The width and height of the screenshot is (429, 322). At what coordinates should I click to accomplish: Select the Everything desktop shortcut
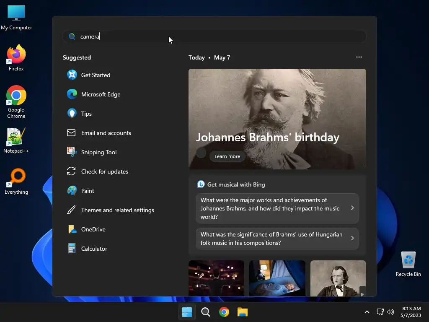click(16, 182)
